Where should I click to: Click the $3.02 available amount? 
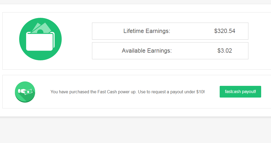(x=224, y=51)
